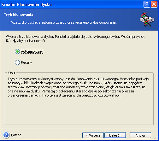Screen dimensions: 159x141
Task: Open help via the Pomoc link
Action: 16,135
